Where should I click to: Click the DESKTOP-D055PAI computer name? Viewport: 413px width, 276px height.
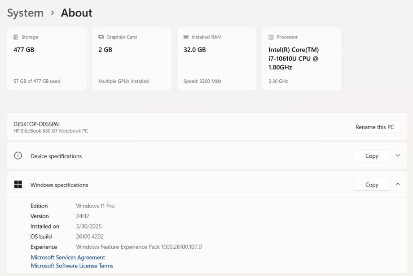[x=37, y=124]
